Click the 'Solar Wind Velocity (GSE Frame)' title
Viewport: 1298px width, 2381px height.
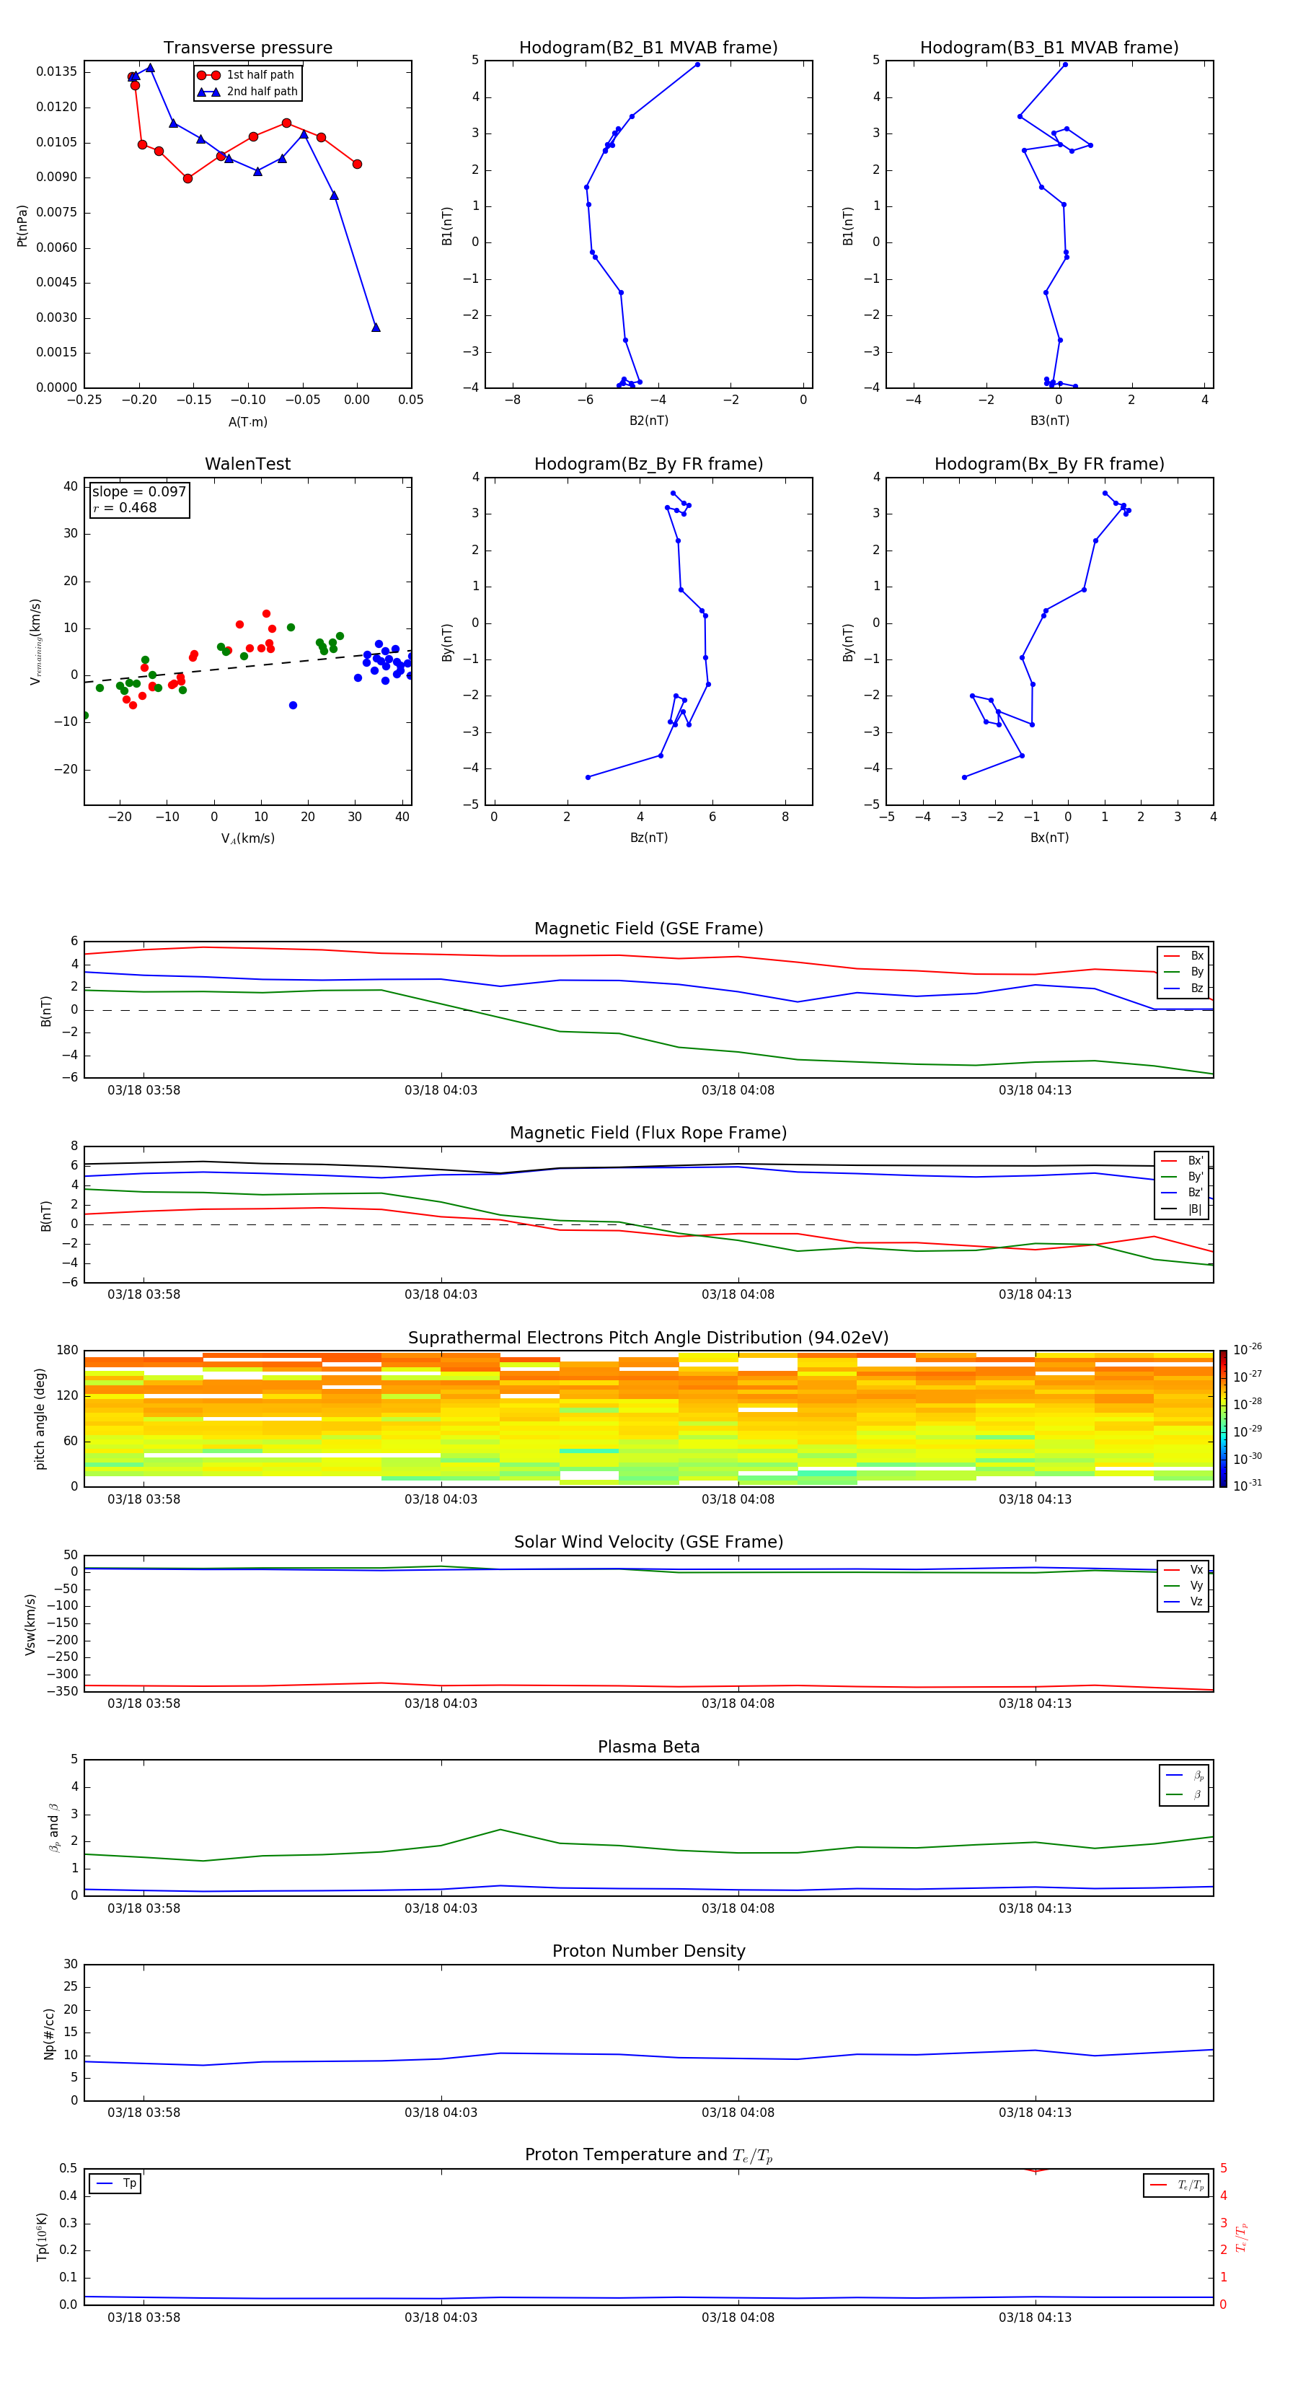pyautogui.click(x=648, y=1543)
